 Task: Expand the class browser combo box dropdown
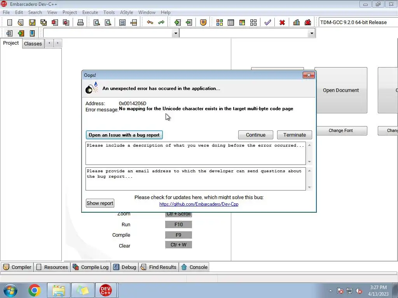175,33
